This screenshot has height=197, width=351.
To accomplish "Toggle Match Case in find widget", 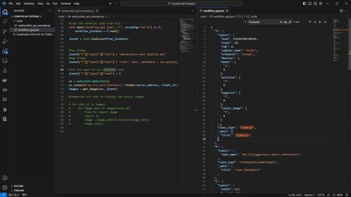I will click(x=281, y=22).
